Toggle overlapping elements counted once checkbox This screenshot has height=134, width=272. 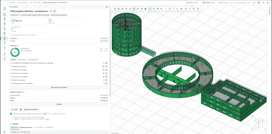coord(11,114)
